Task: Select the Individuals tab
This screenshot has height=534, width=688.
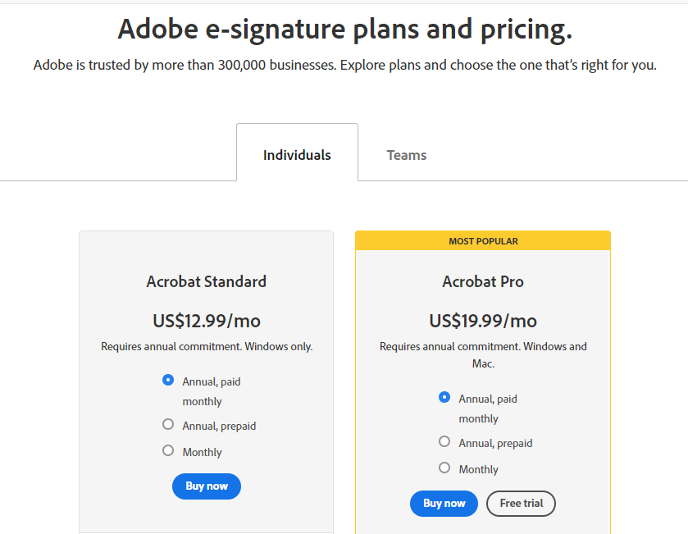Action: pyautogui.click(x=297, y=154)
